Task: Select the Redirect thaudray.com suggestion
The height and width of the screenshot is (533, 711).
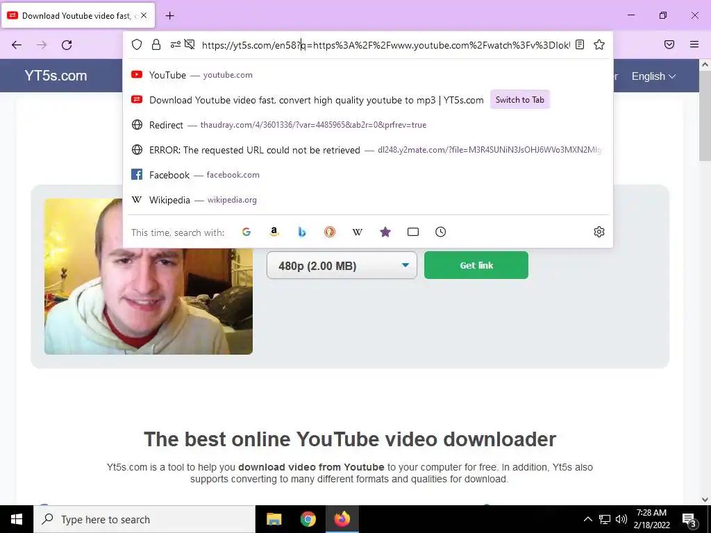Action: pyautogui.click(x=368, y=125)
